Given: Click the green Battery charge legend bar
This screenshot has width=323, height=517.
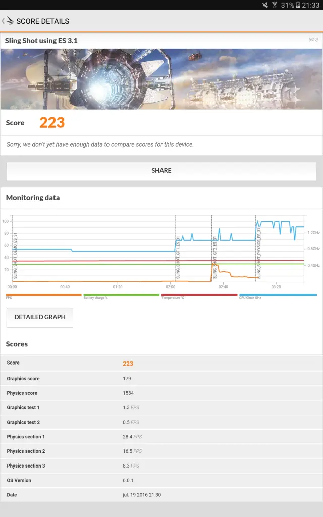Looking at the screenshot, I should point(121,295).
